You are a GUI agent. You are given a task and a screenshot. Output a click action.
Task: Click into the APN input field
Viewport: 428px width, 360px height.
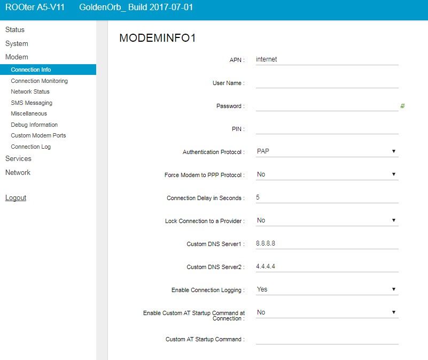tap(327, 59)
